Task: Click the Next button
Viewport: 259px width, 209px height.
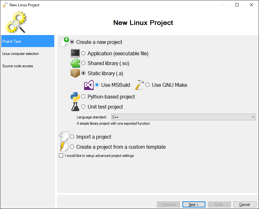Action: click(194, 205)
